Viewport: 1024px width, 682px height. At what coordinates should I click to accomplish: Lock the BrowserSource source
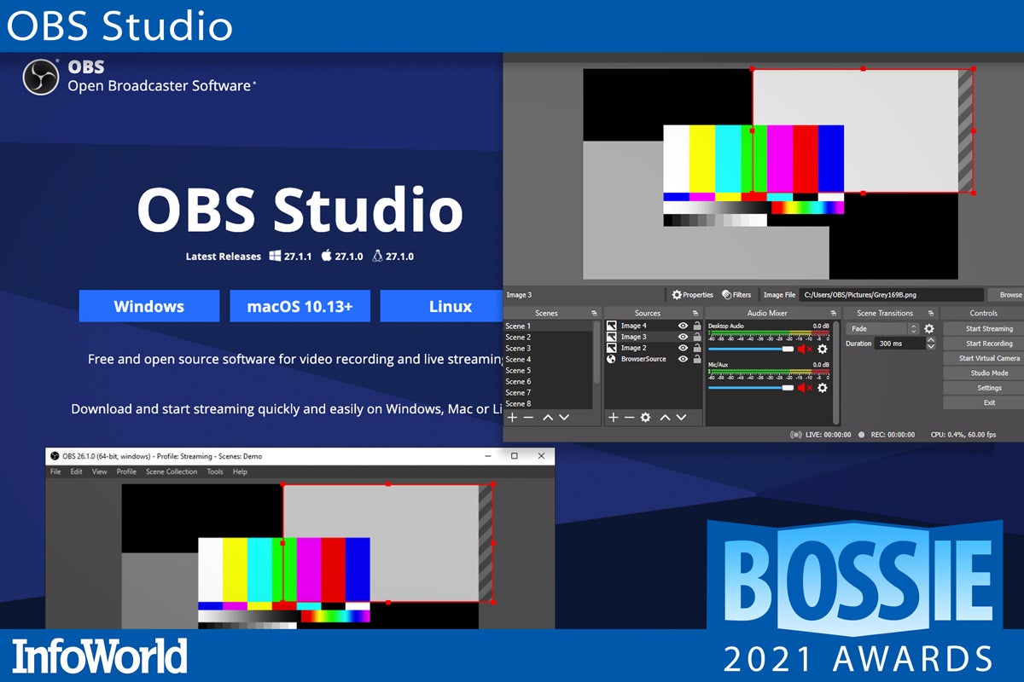697,359
